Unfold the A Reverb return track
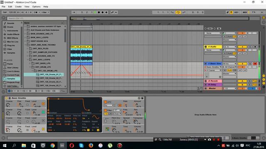The height and width of the screenshot is (149, 266). click(x=206, y=81)
